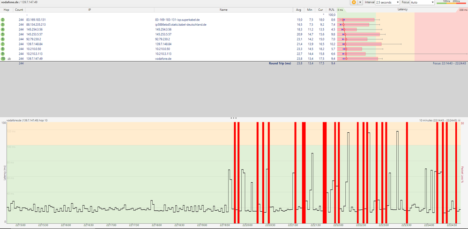Click the 22:21:00 marker on the time axis
468x229 pixels.
pyautogui.click(x=293, y=225)
